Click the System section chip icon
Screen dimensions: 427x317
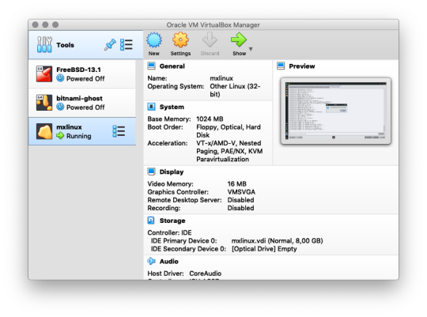point(151,107)
